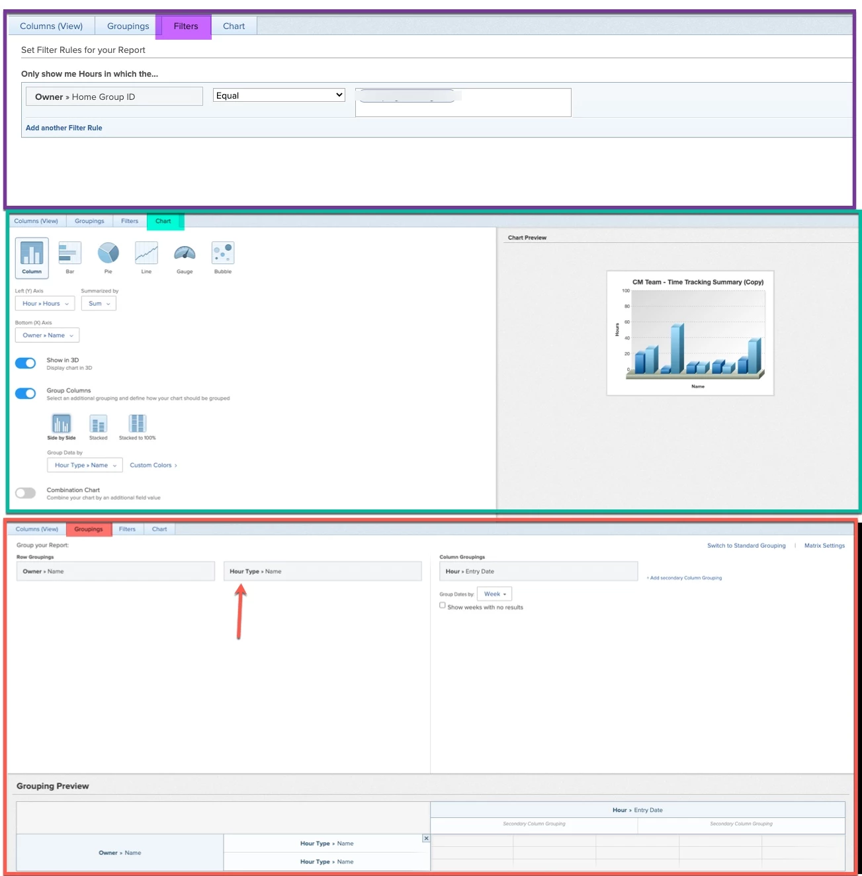Open Chart tab in Group your Report panel

coord(159,529)
